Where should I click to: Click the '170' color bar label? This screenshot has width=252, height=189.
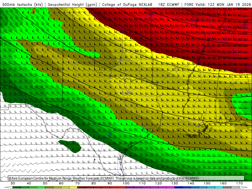tap(239, 183)
